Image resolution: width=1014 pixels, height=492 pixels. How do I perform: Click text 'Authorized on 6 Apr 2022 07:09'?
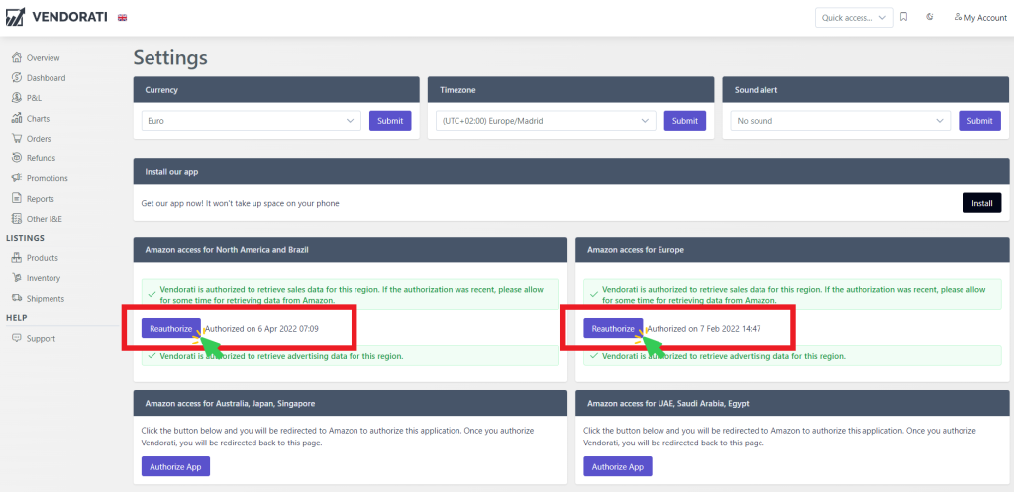[261, 328]
